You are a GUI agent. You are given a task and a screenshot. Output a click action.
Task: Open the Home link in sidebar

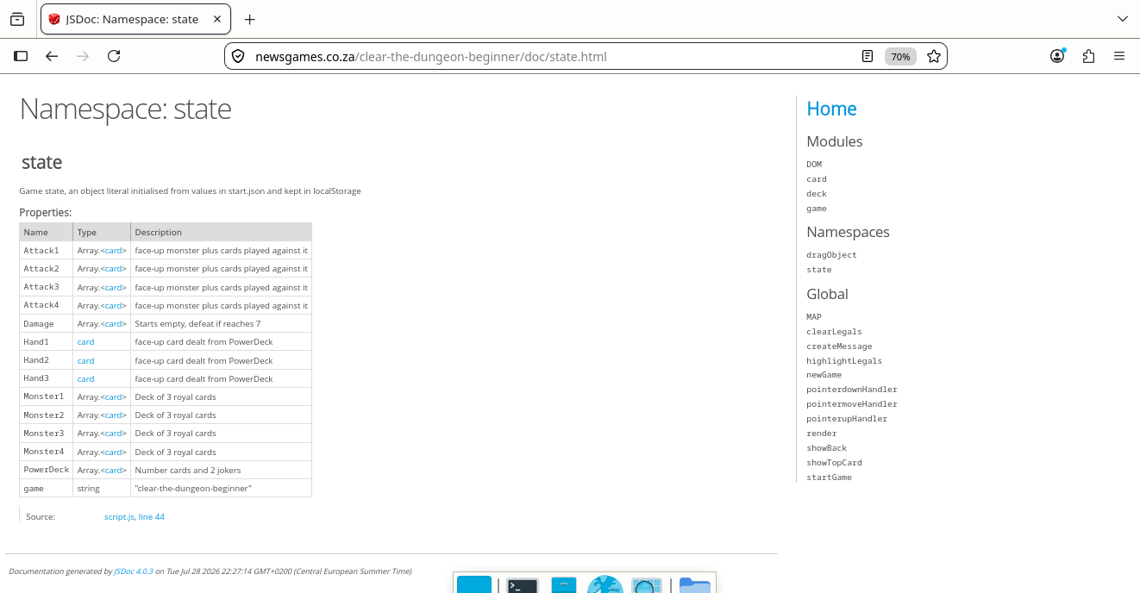(x=831, y=109)
